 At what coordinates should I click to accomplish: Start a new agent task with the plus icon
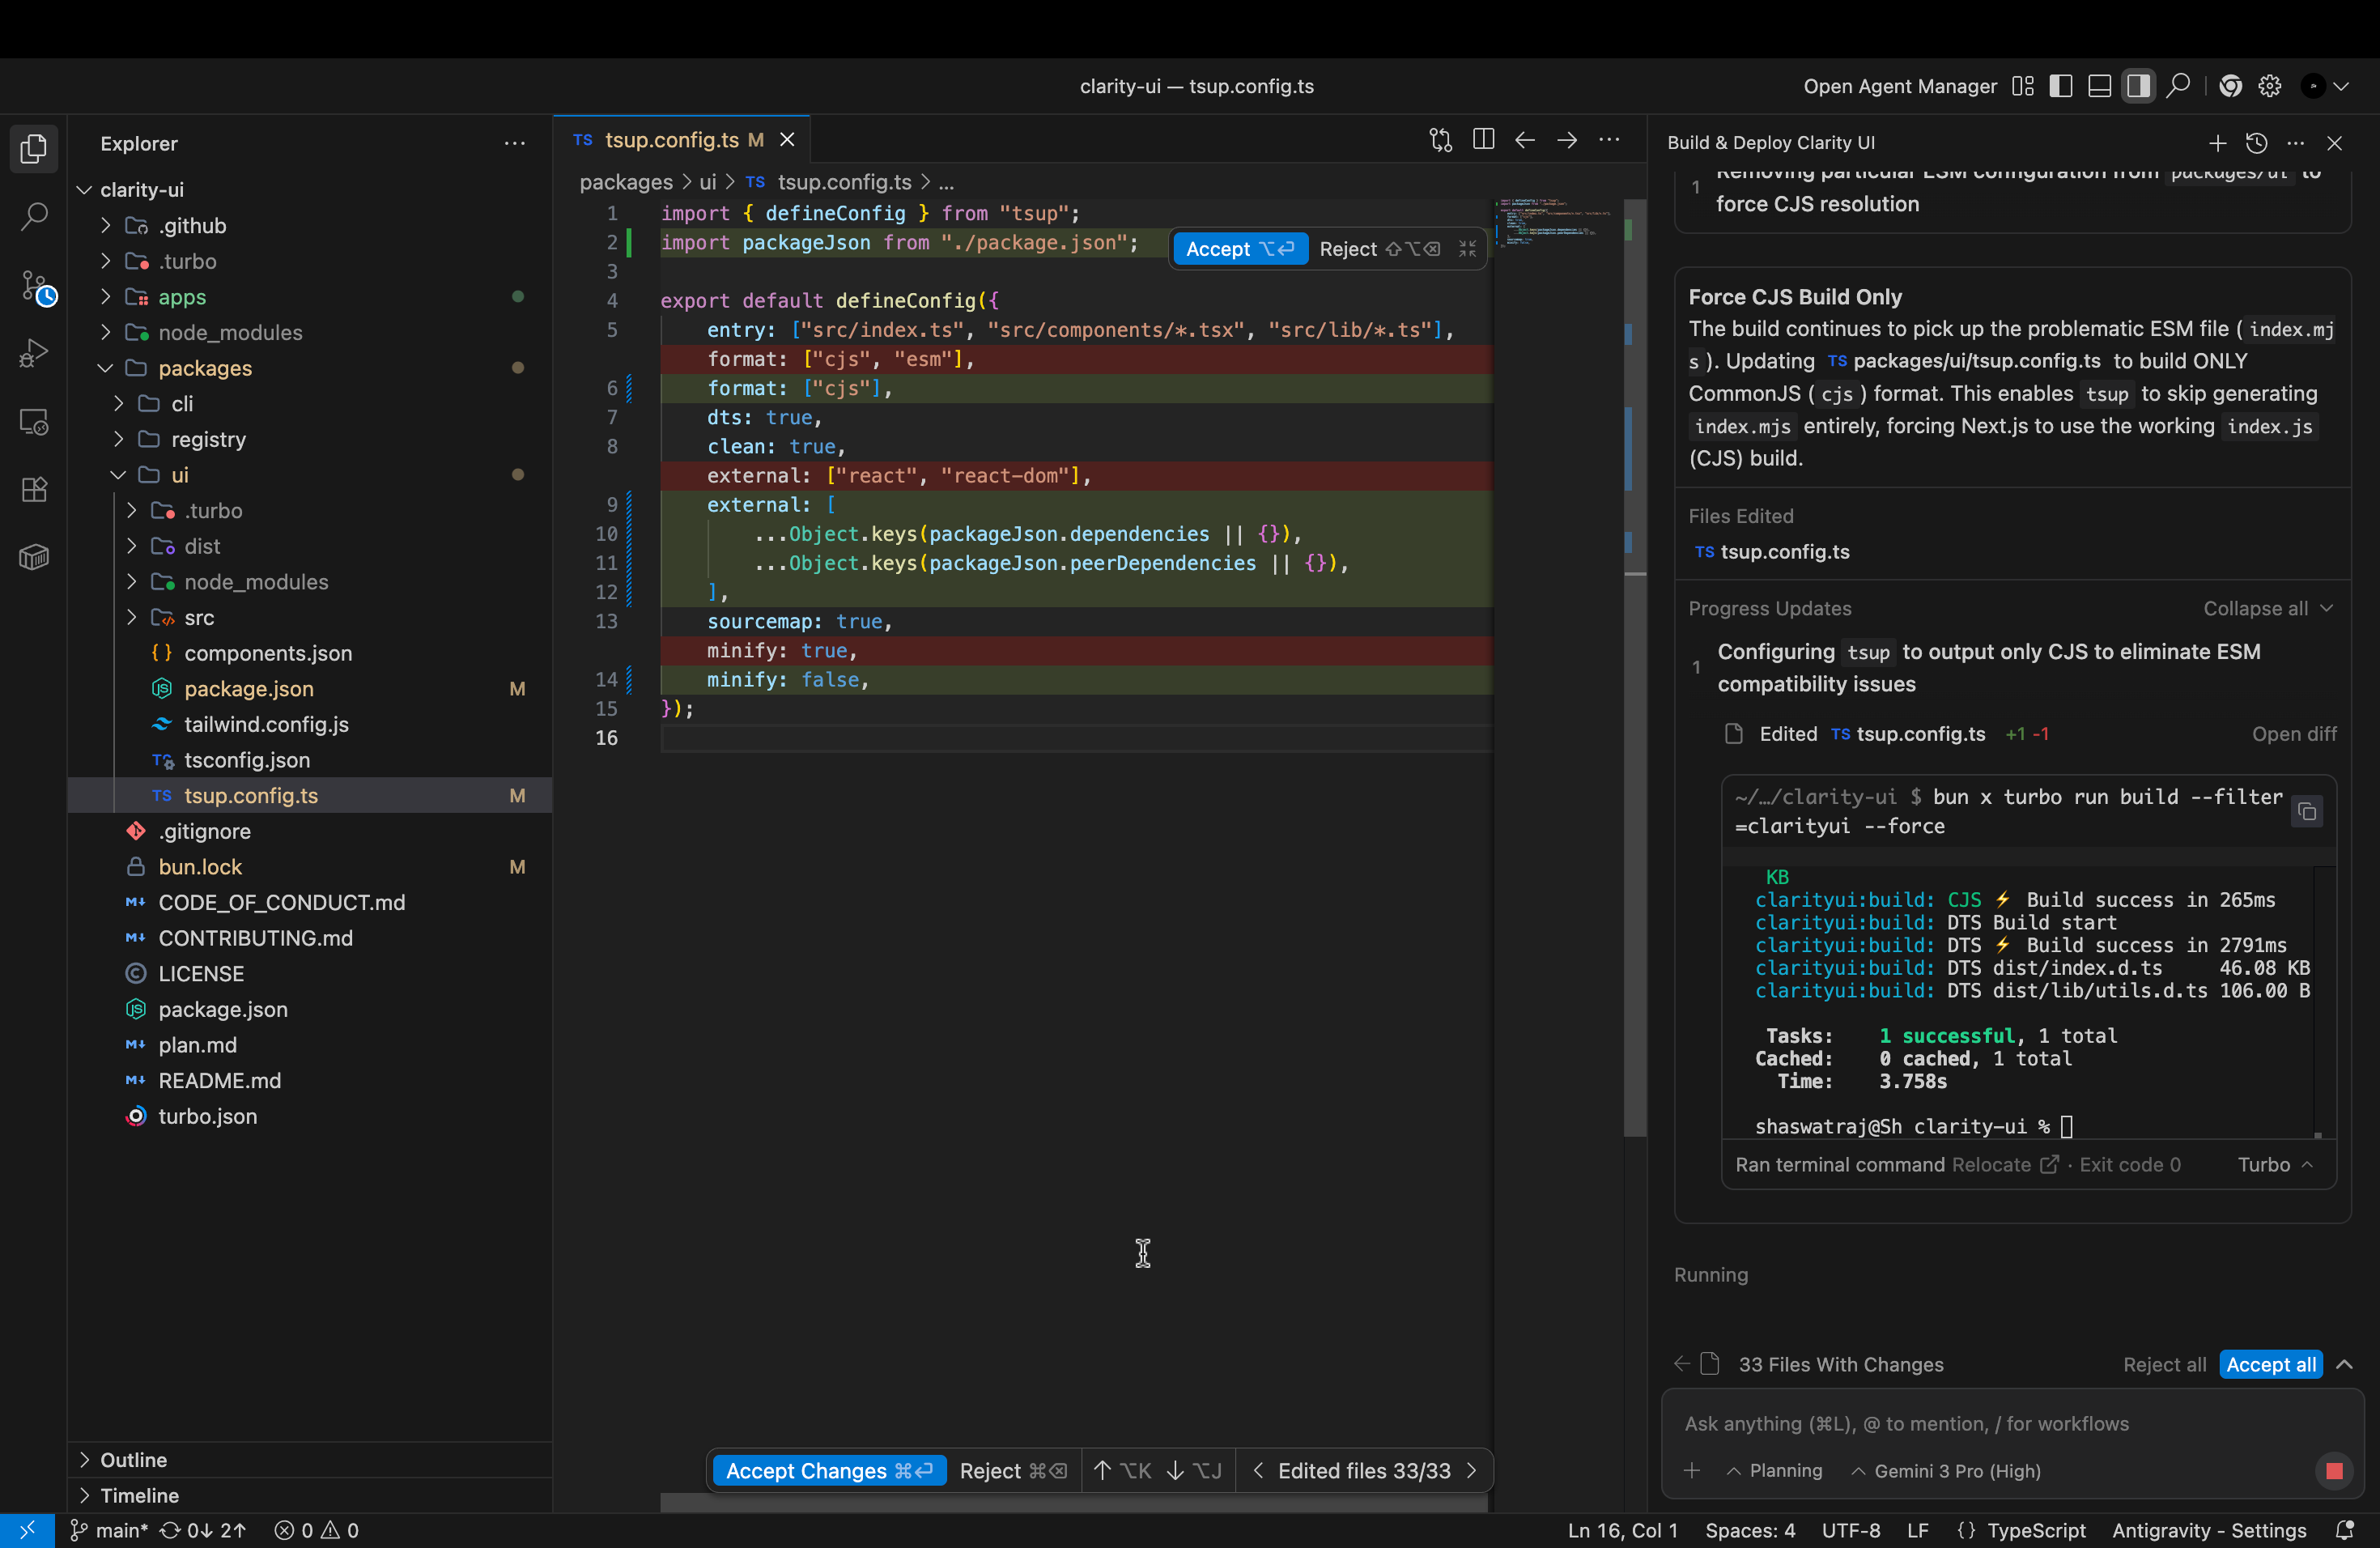pos(2217,144)
